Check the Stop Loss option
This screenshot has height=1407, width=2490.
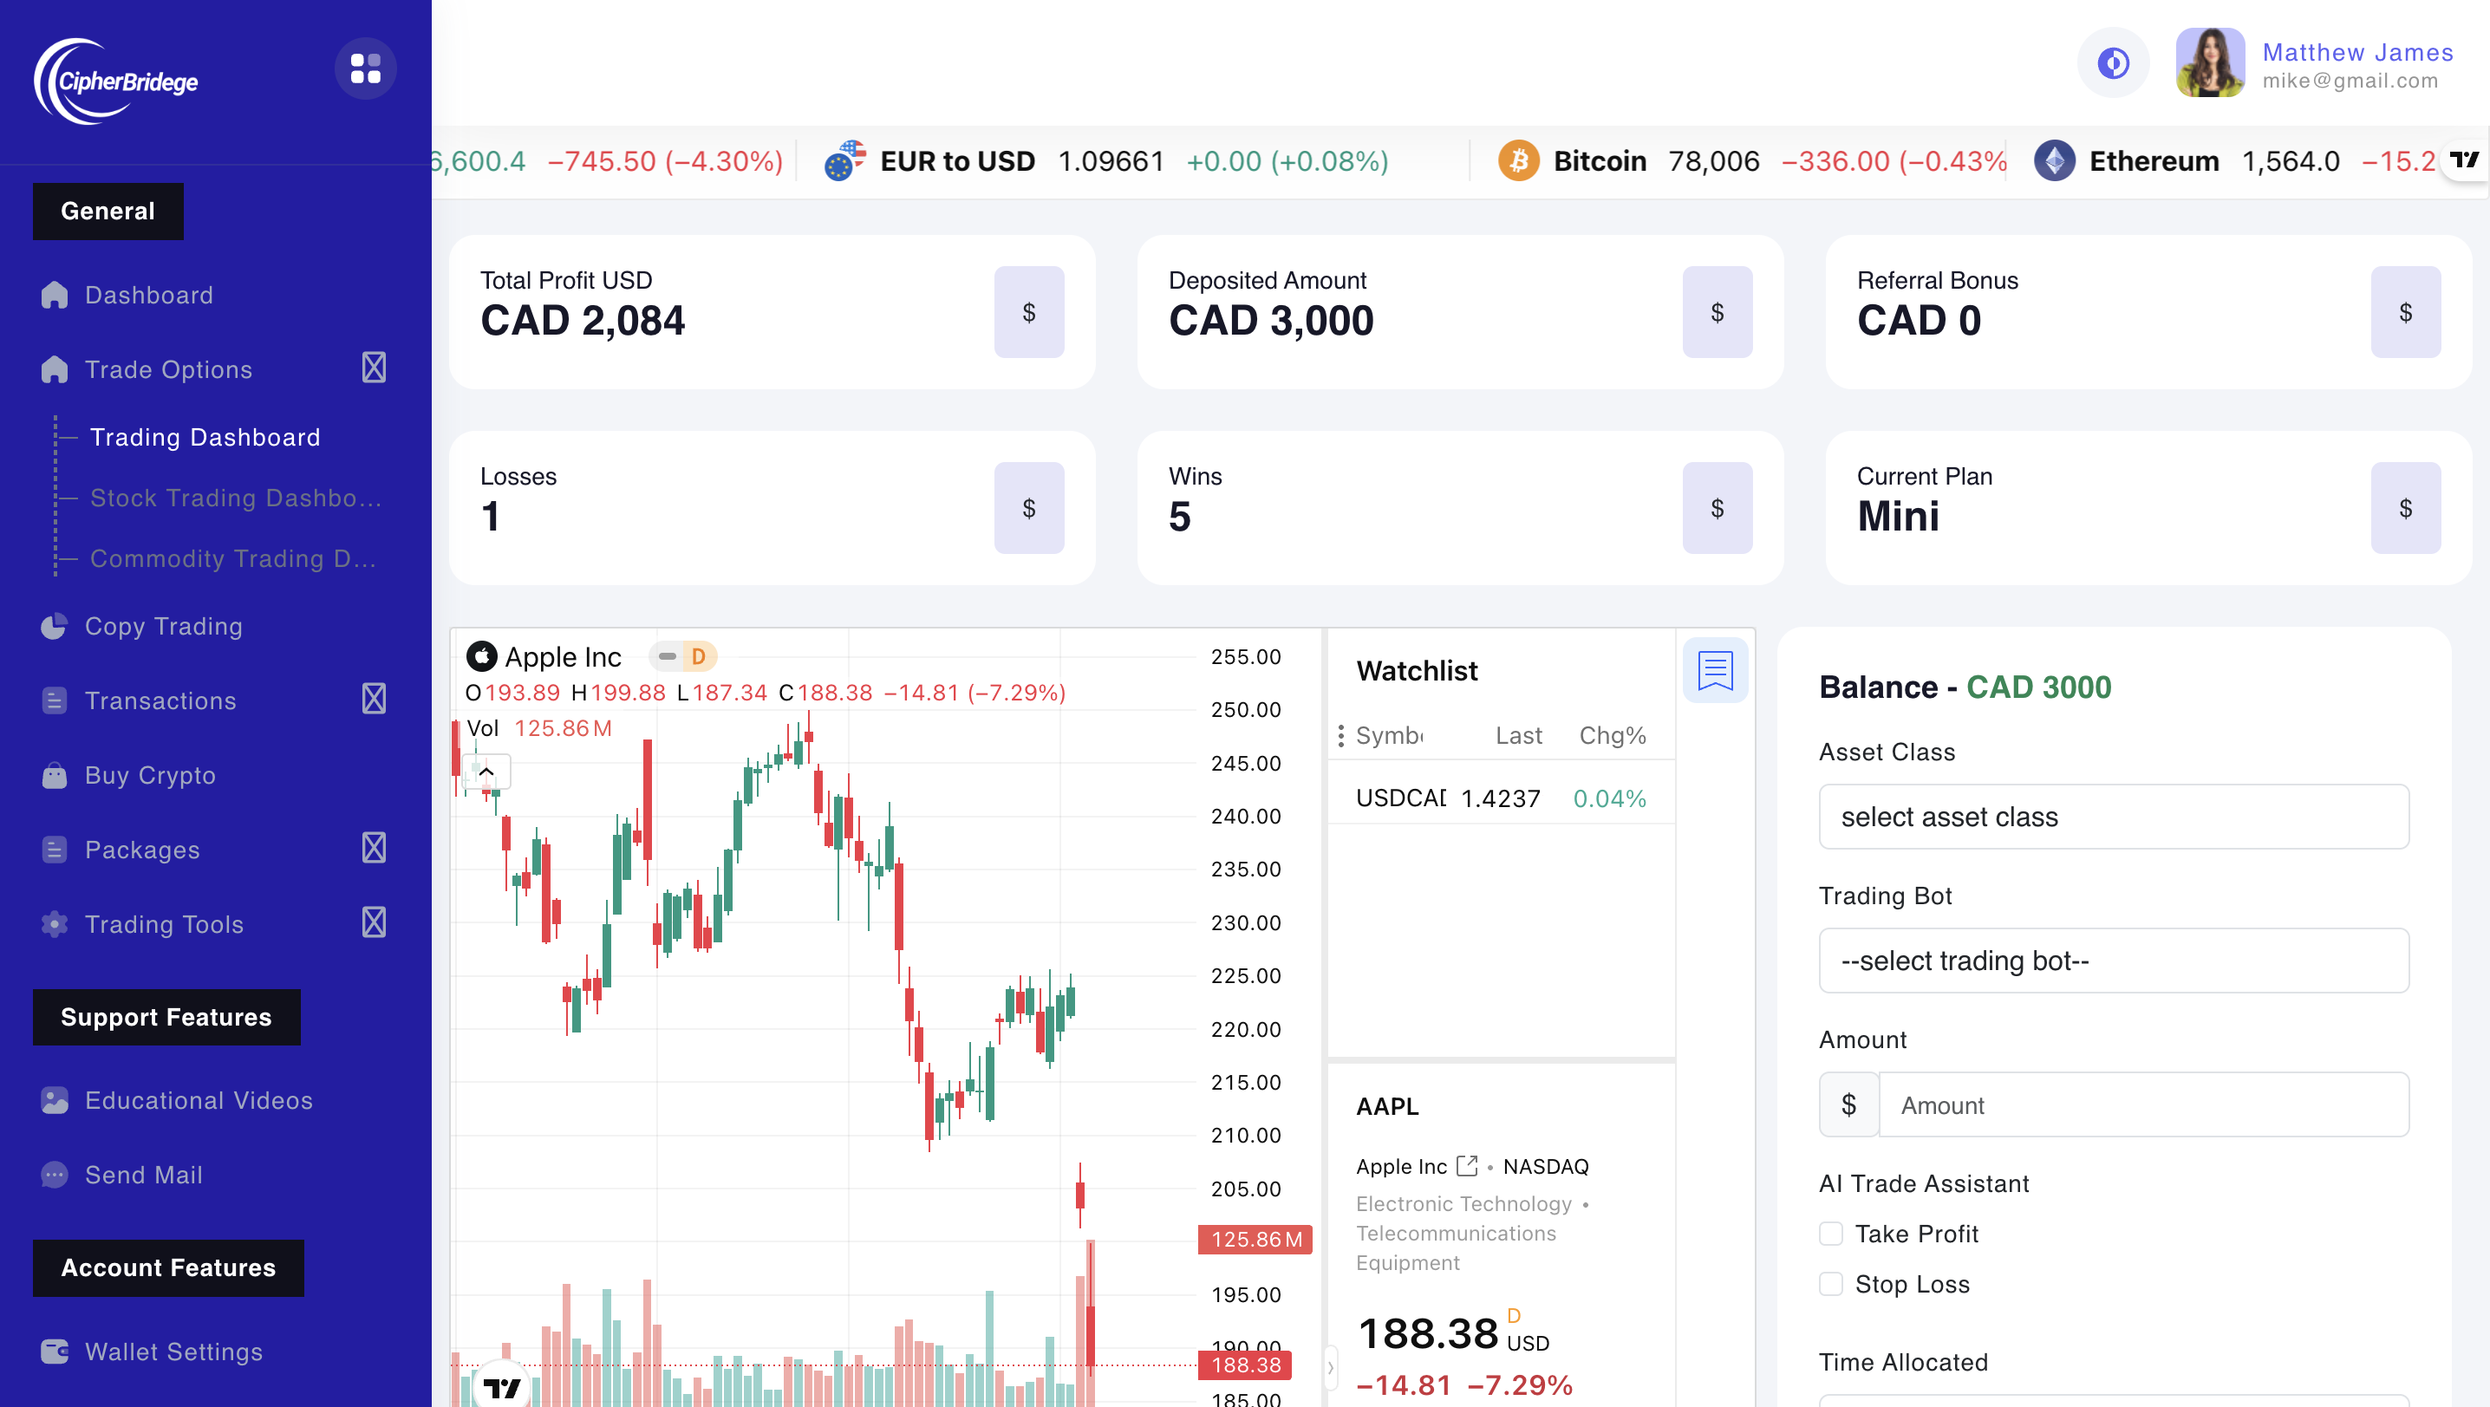click(1831, 1284)
